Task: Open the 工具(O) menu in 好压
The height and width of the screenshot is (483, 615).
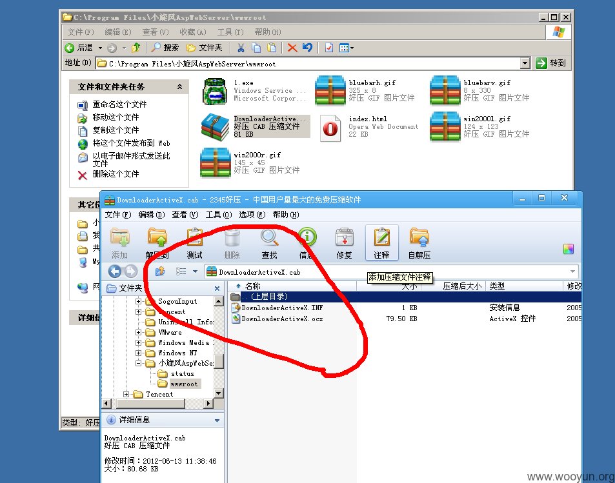Action: click(219, 215)
